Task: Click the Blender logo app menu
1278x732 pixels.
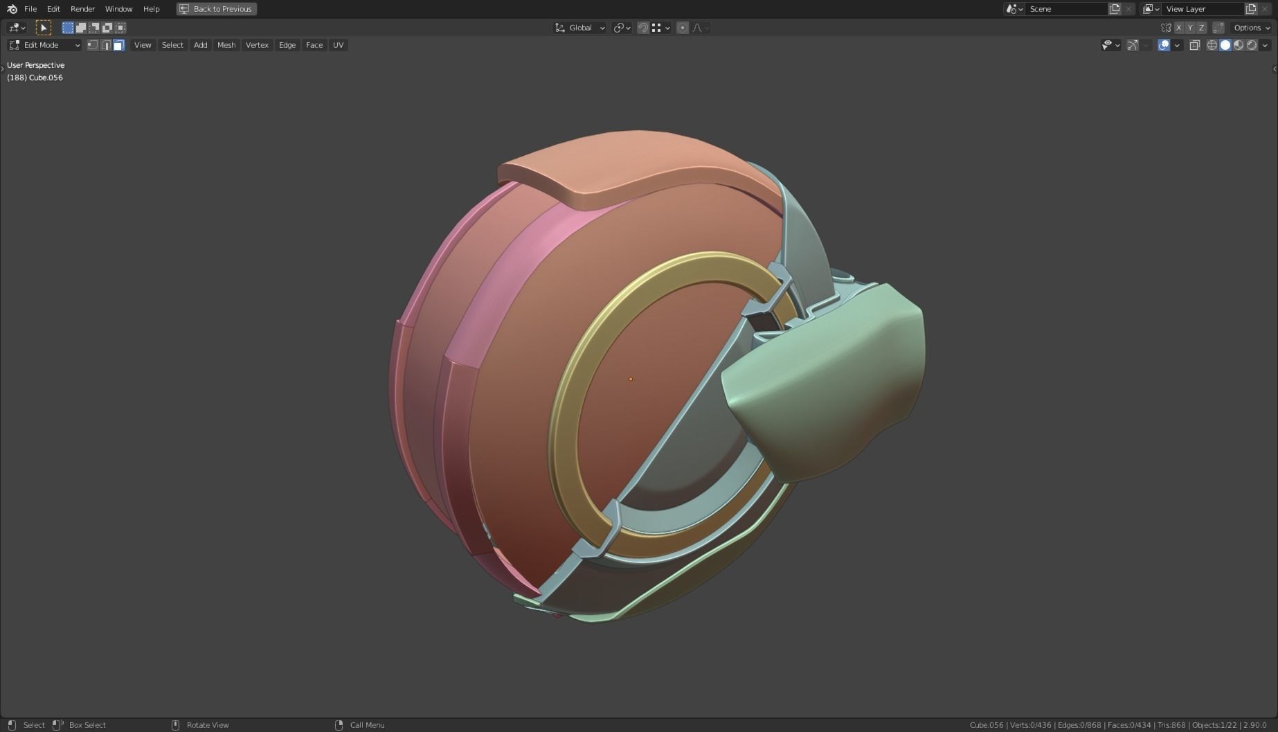Action: click(12, 9)
